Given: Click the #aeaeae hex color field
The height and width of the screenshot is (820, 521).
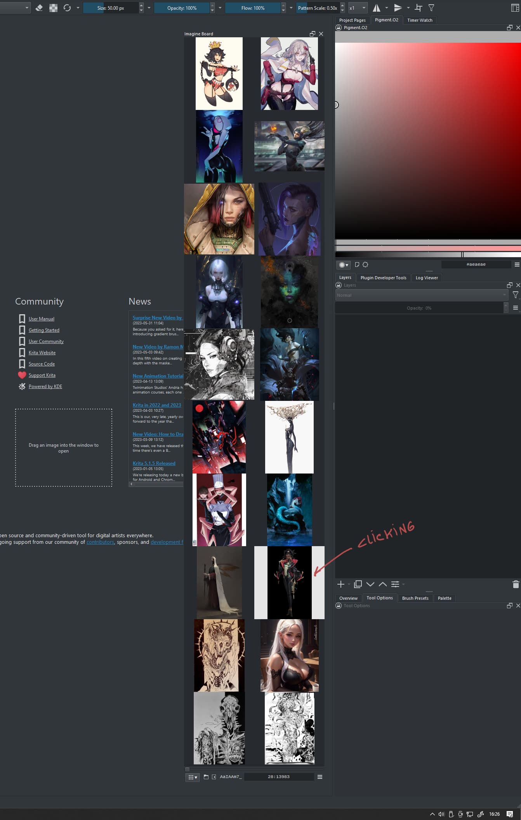Looking at the screenshot, I should [x=476, y=265].
